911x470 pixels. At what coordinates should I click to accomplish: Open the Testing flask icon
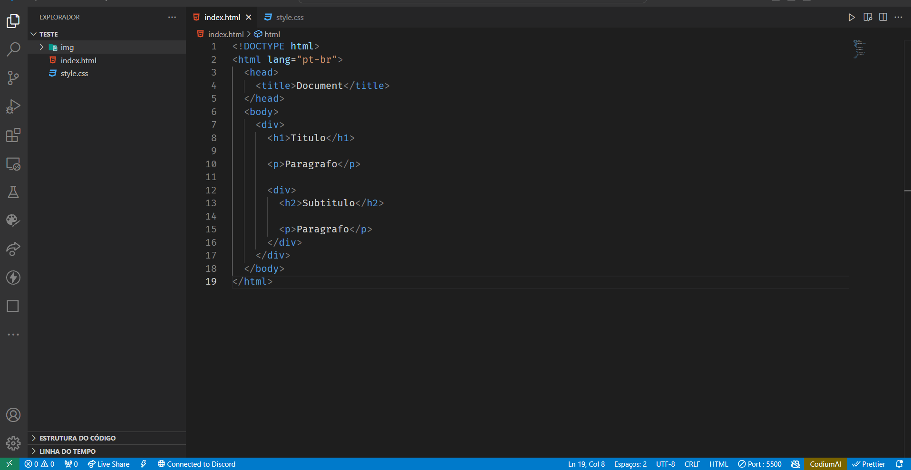click(x=13, y=192)
